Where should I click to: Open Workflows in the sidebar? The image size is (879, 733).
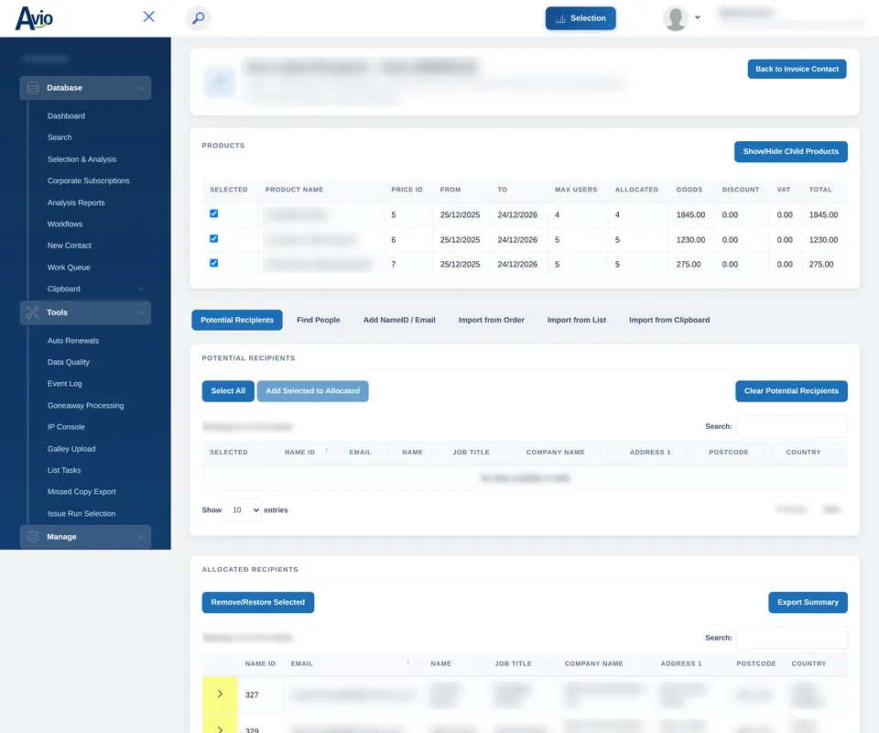point(65,224)
